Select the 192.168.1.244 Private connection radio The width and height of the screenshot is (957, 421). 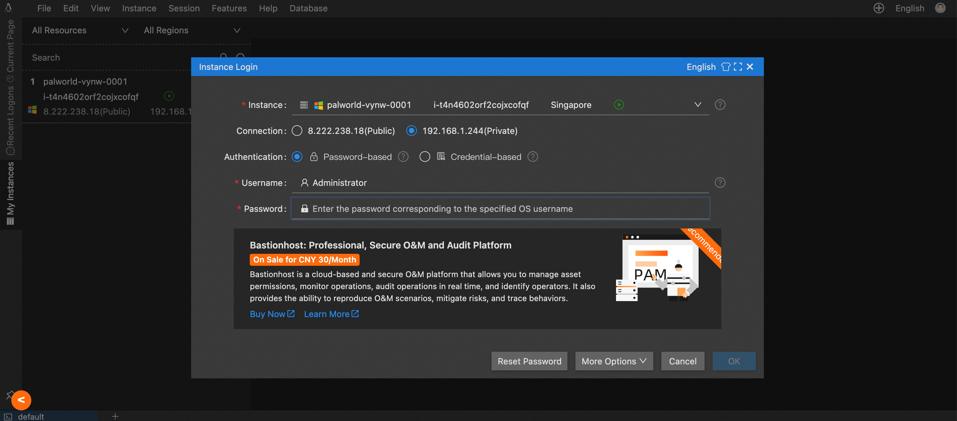point(411,131)
